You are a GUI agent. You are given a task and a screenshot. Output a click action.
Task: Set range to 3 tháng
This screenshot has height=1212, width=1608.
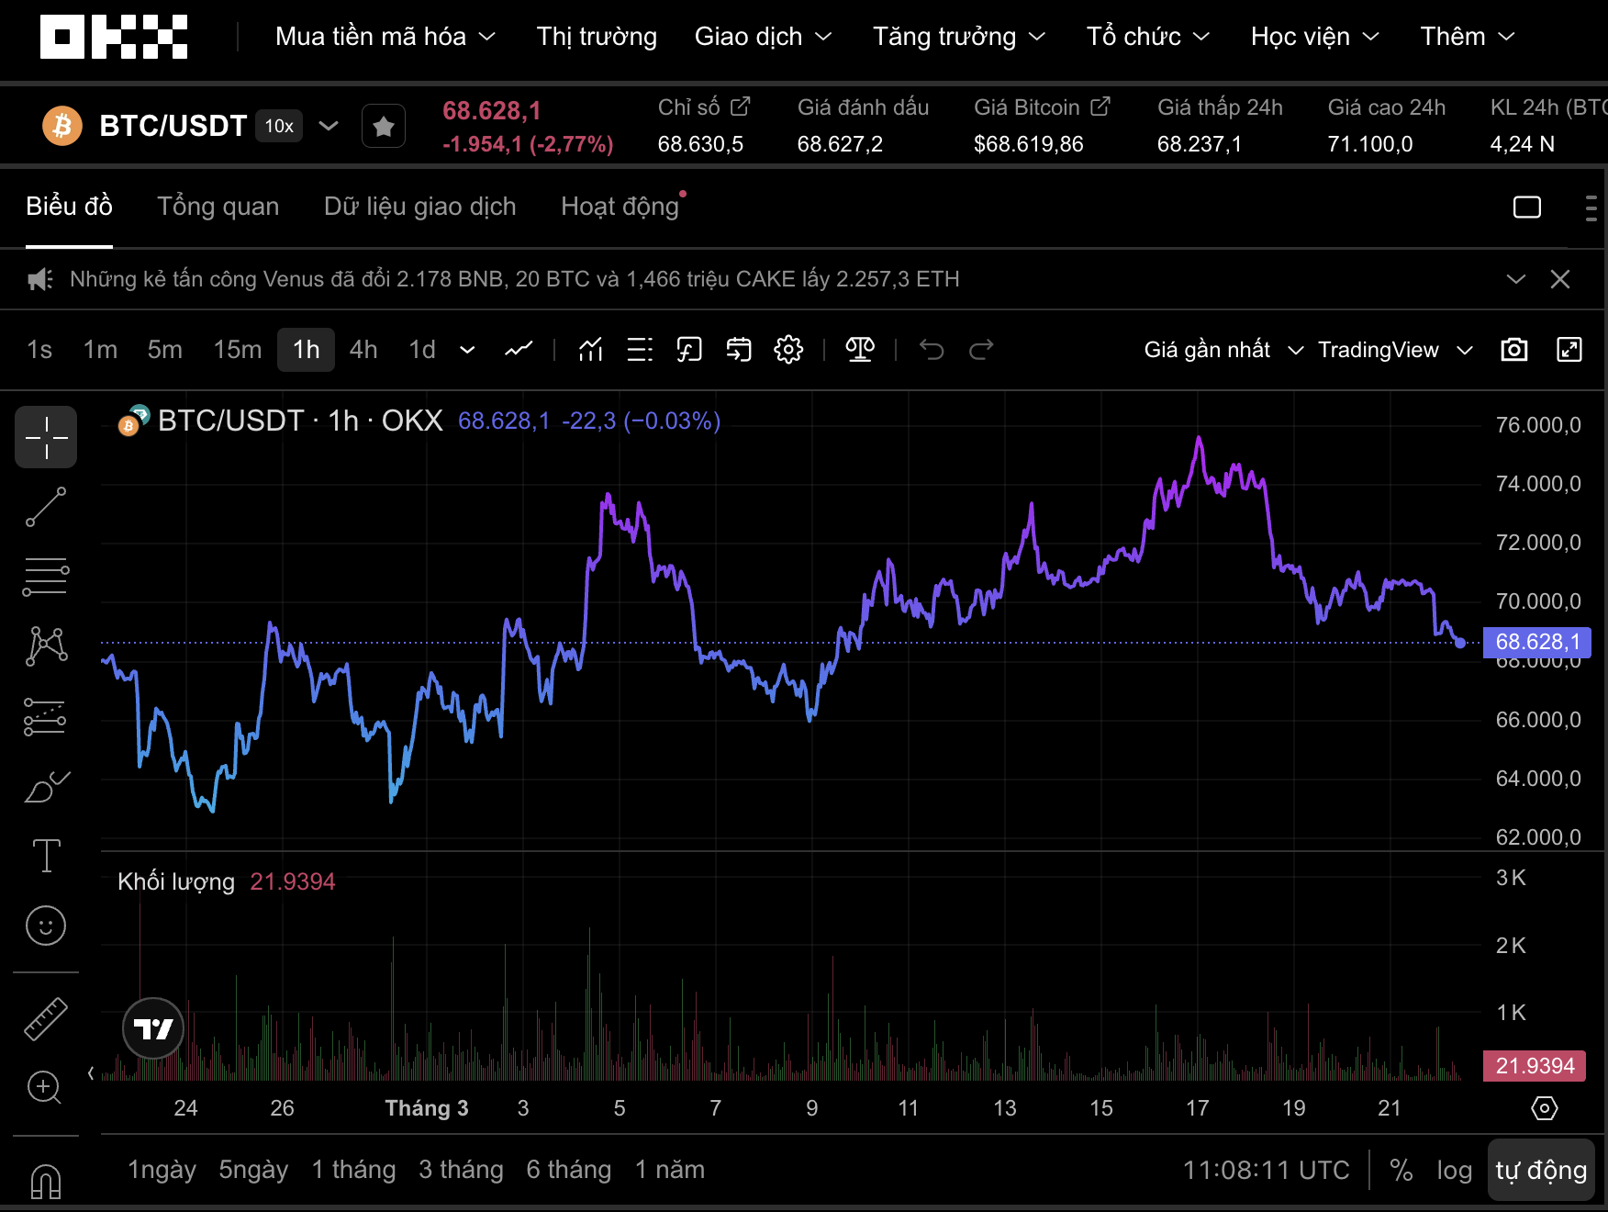click(461, 1170)
